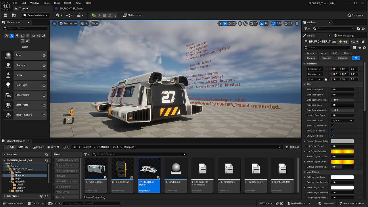Go back in Content Browser history
Image resolution: width=368 pixels, height=207 pixels.
[x=64, y=147]
